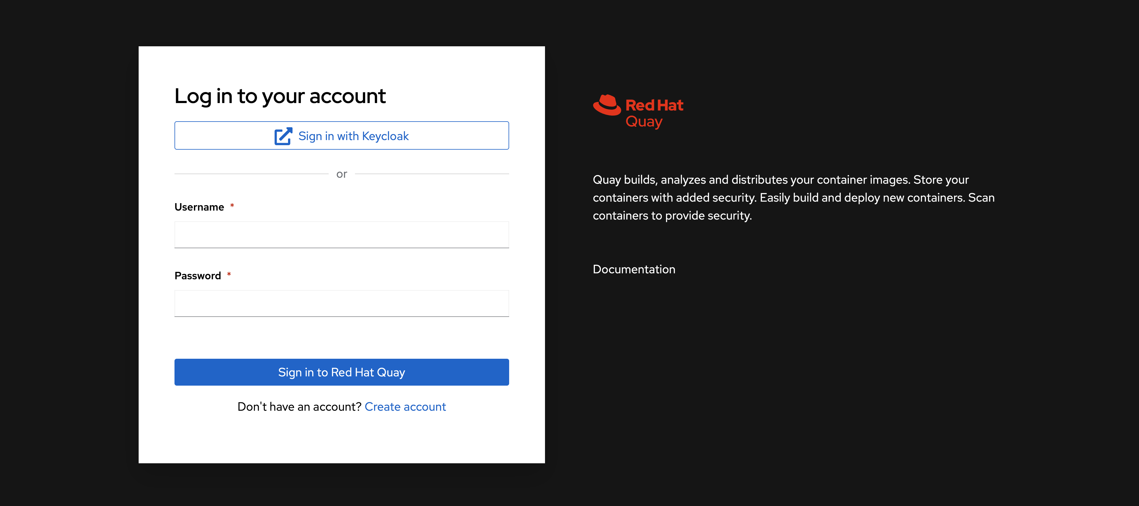Screen dimensions: 1139x506
Task: Focus the Username input field
Action: 341,235
